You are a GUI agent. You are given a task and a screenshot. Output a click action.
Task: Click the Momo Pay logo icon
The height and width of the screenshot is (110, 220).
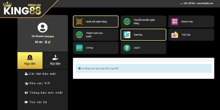(x=175, y=22)
